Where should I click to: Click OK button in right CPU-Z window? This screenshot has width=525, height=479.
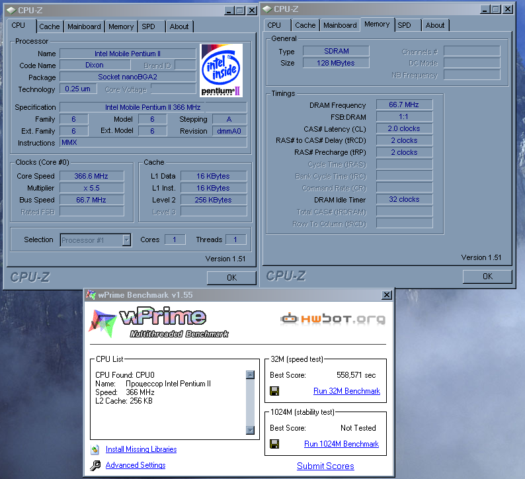pyautogui.click(x=487, y=277)
